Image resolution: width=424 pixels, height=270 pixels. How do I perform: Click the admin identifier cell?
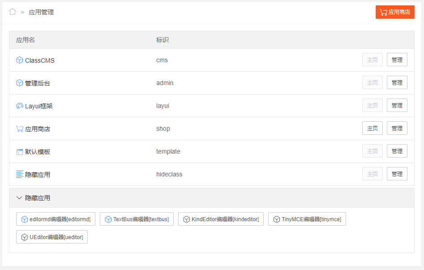tap(165, 83)
